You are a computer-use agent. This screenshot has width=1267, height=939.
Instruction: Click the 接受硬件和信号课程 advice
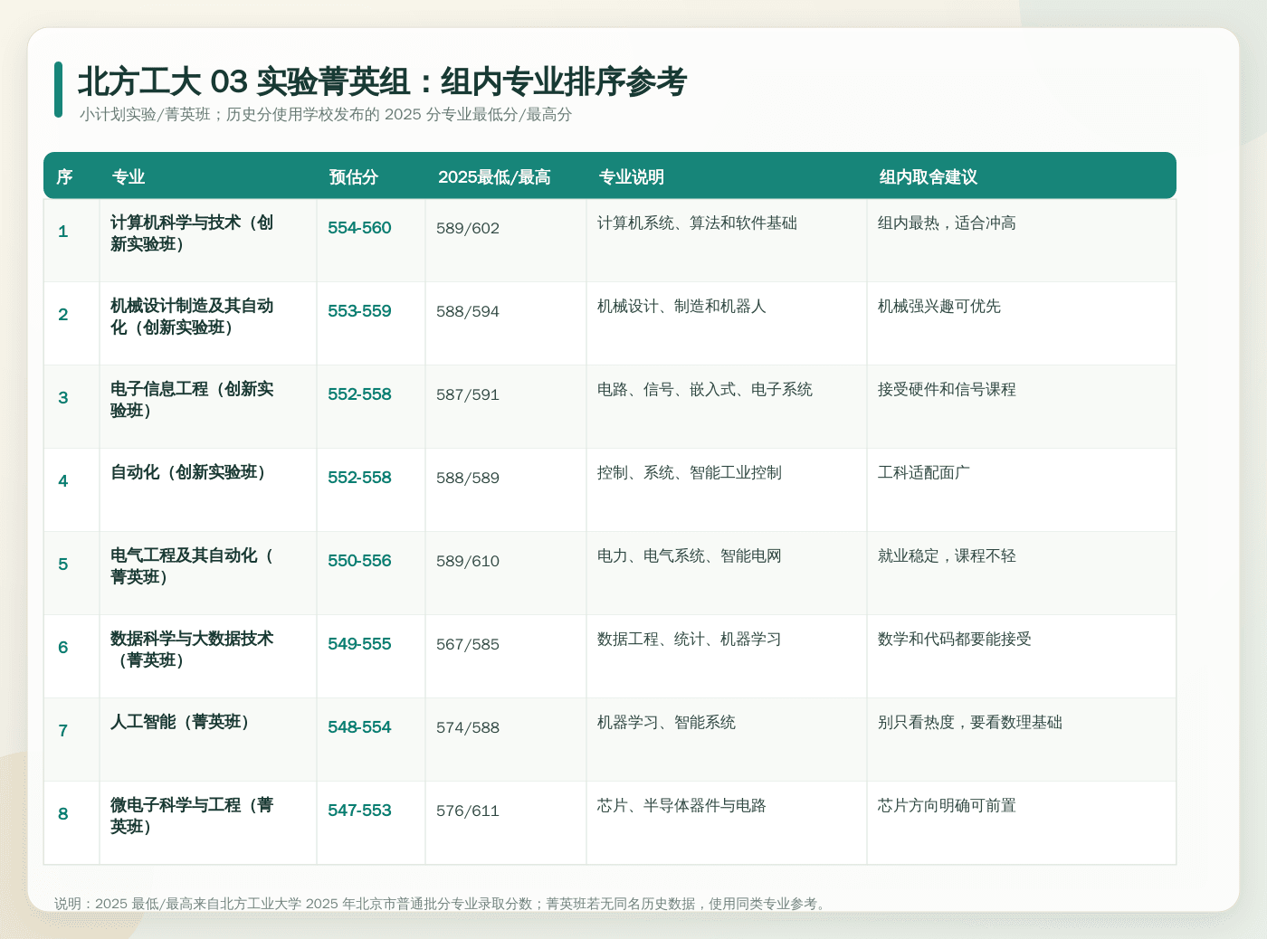coord(947,390)
